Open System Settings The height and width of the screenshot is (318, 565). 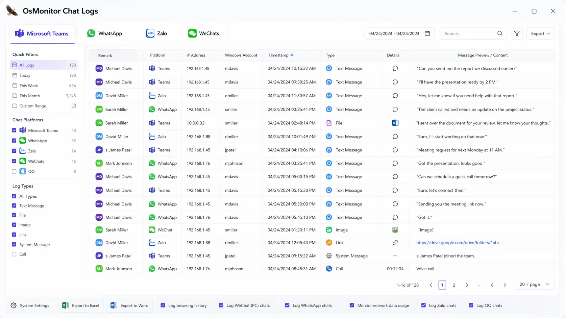point(30,305)
